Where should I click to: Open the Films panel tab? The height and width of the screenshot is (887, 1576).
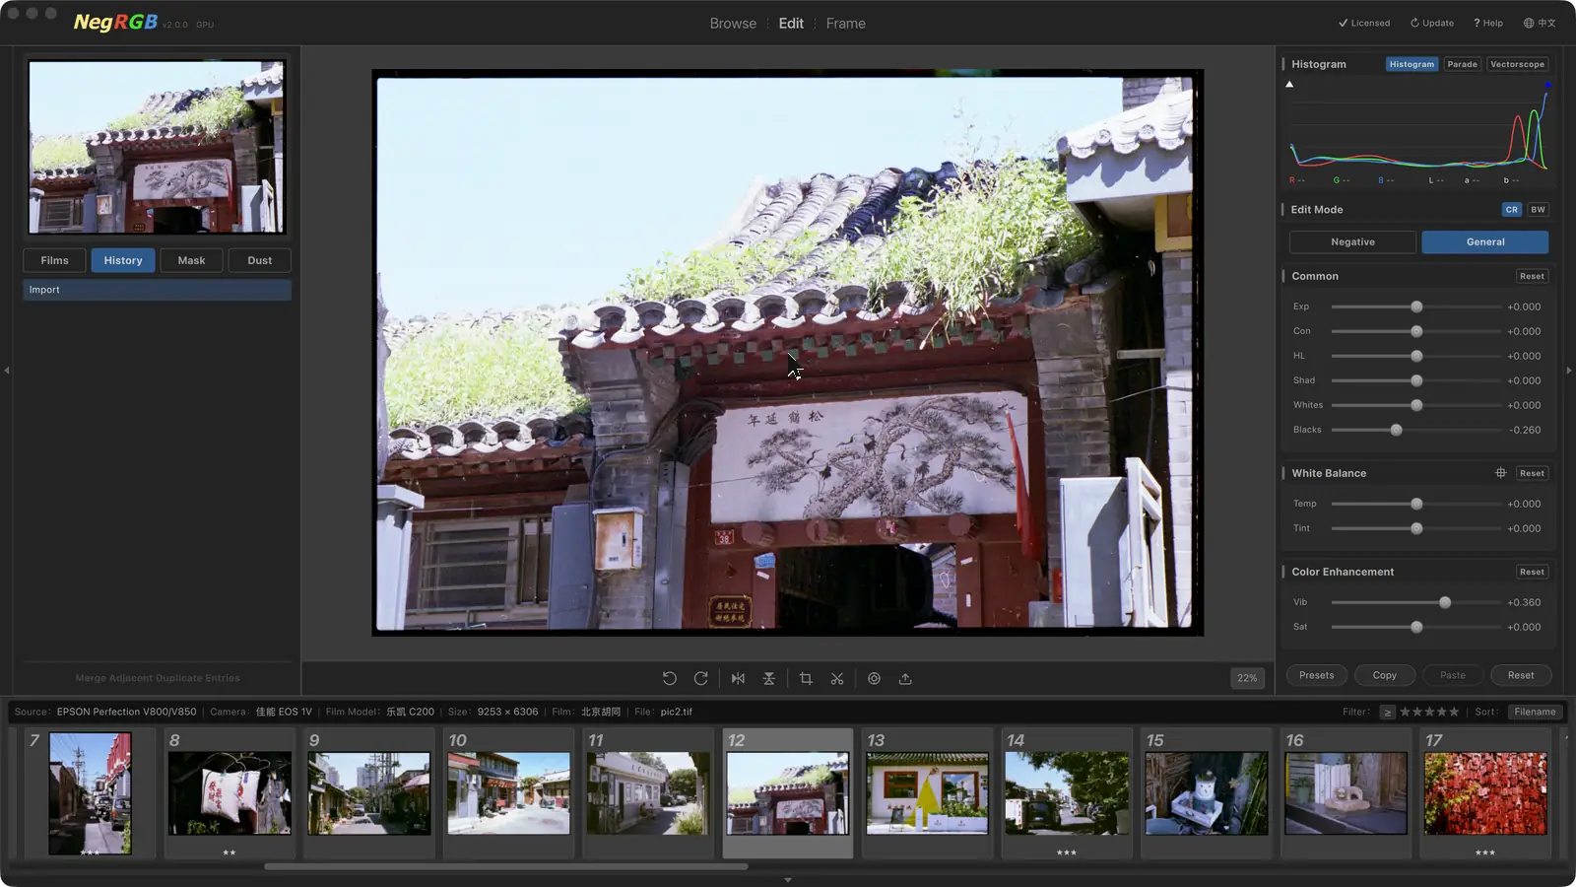[x=55, y=260]
